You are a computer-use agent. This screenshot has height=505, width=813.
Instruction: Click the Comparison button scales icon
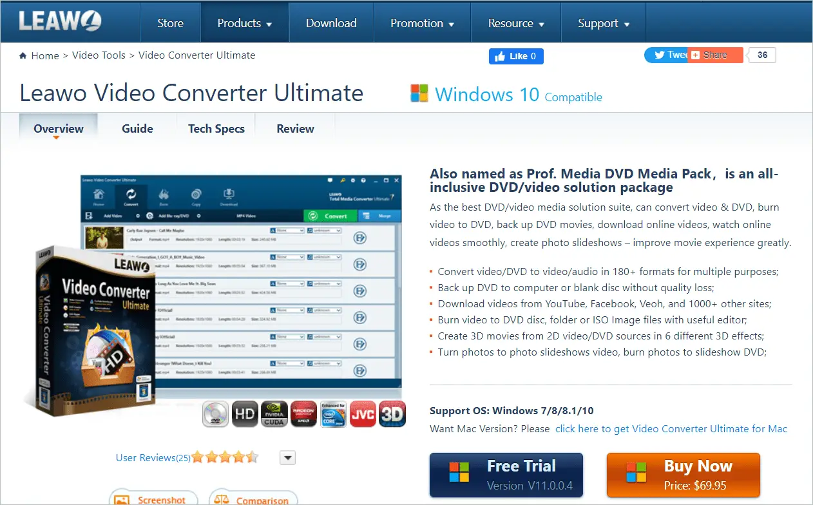click(222, 500)
